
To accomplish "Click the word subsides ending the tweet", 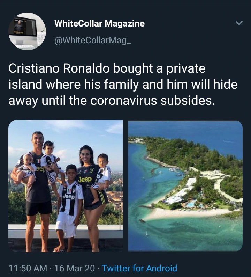I will (188, 100).
